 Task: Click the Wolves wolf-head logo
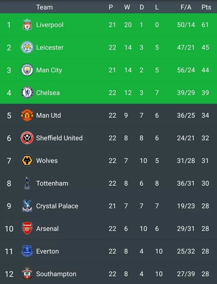(x=27, y=160)
